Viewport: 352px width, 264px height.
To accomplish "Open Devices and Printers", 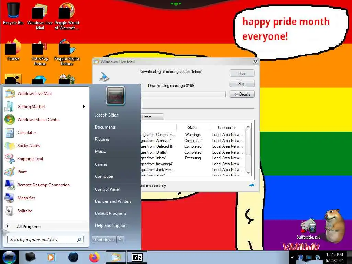I will 113,201.
